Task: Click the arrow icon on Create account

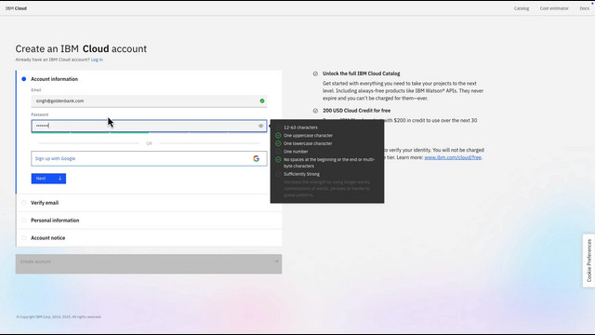Action: click(276, 261)
